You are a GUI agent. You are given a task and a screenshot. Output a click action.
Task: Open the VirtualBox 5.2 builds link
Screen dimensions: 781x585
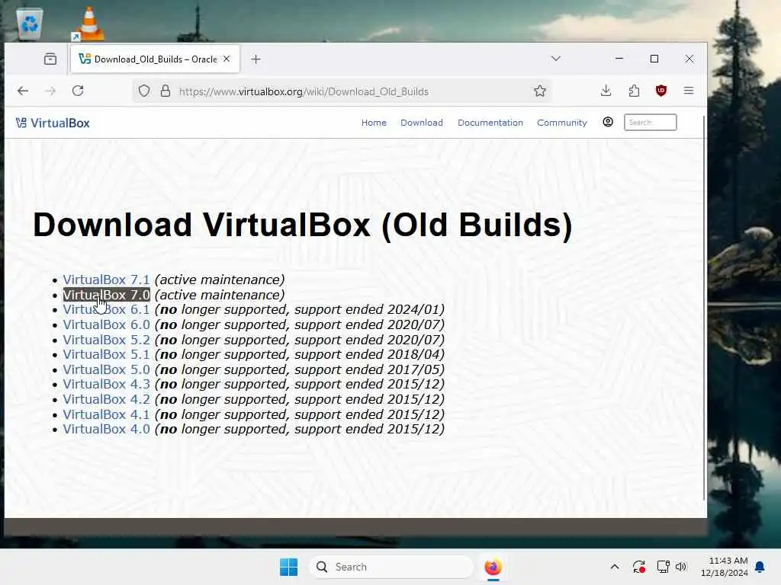point(106,340)
